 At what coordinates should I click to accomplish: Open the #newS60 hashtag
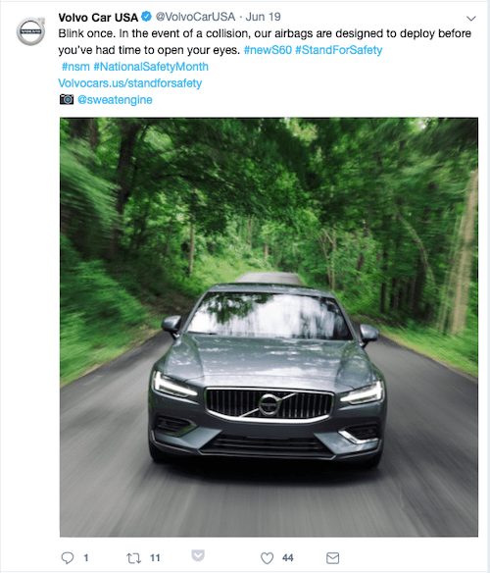[268, 50]
